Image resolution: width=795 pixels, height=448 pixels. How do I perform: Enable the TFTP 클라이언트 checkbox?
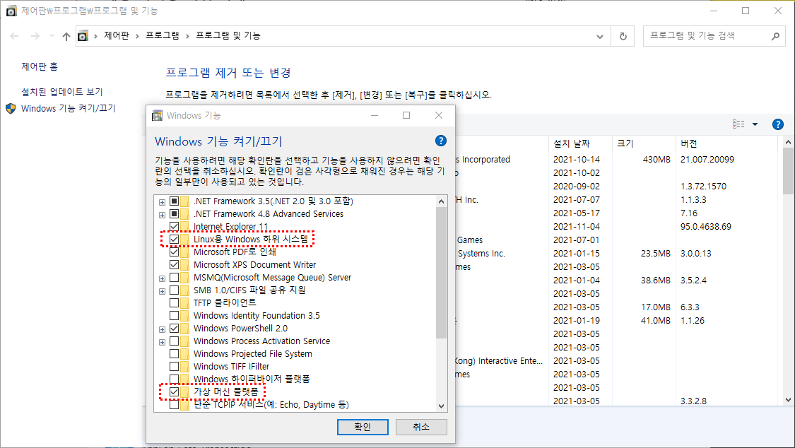coord(175,303)
